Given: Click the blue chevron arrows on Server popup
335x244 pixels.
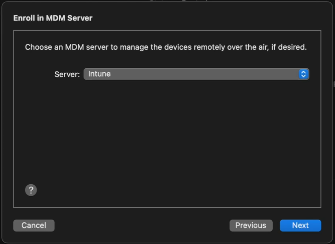Looking at the screenshot, I should pyautogui.click(x=303, y=74).
